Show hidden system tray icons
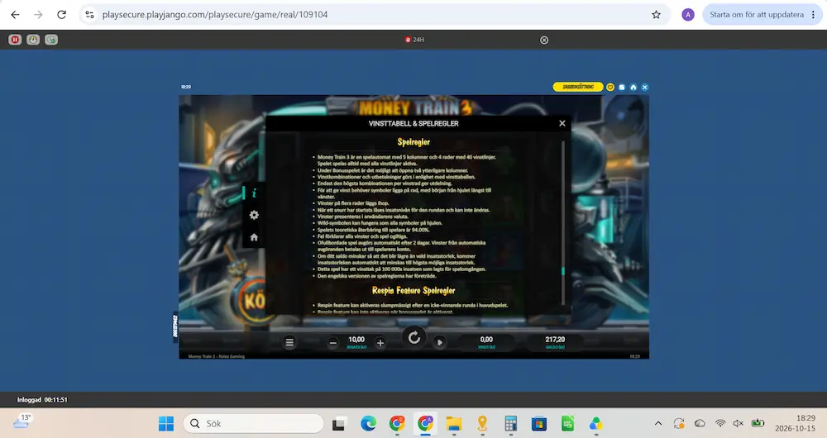This screenshot has width=827, height=438. coord(658,423)
